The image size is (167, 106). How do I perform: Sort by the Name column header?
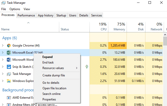[x=29, y=27]
